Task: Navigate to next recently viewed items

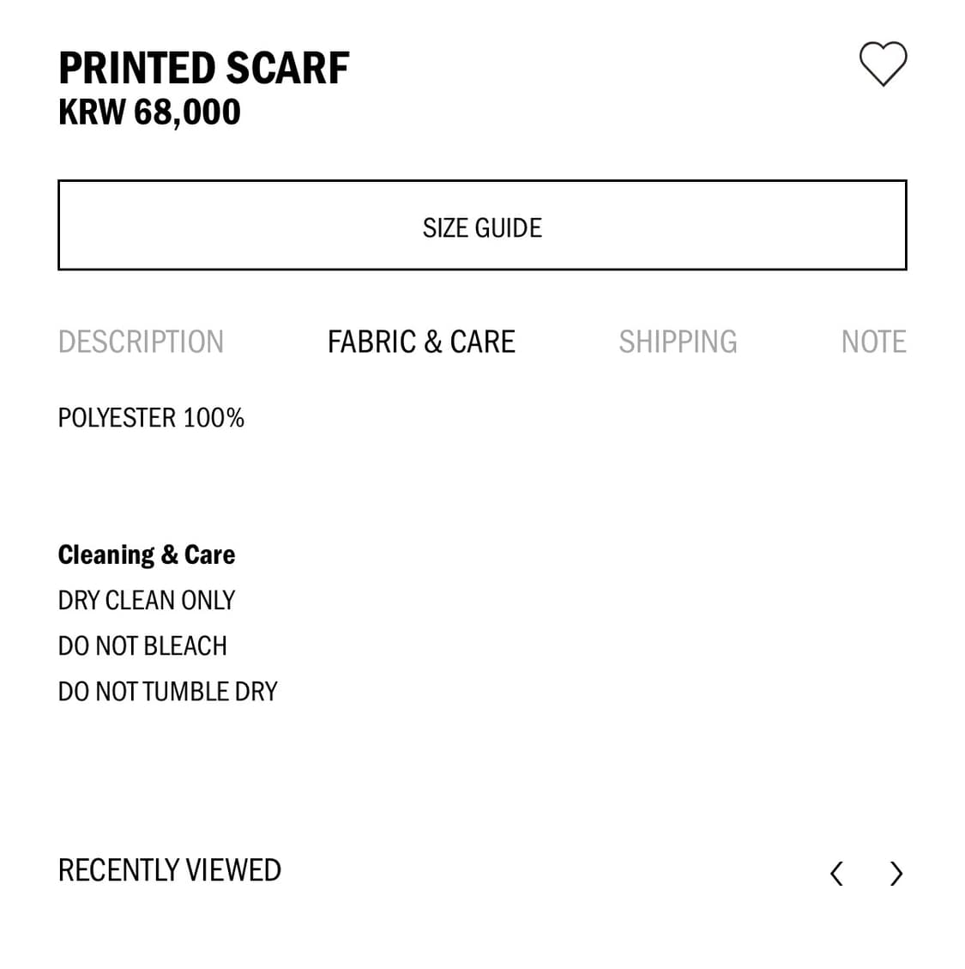Action: point(896,873)
